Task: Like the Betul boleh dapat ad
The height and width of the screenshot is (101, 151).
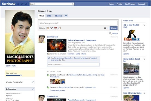Action: 126,88
